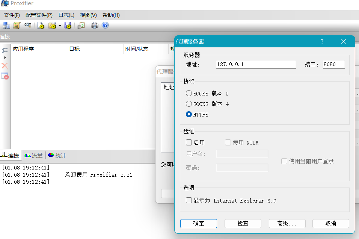Open 高级... settings button
This screenshot has height=239, width=359.
click(x=287, y=224)
